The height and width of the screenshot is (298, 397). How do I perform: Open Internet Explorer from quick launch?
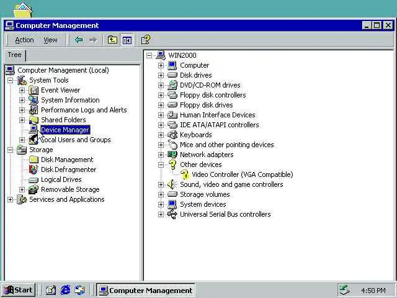pyautogui.click(x=65, y=290)
